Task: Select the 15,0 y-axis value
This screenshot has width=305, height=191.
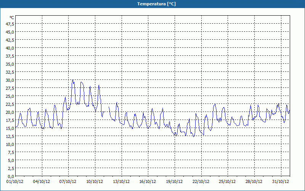Action: 10,128
